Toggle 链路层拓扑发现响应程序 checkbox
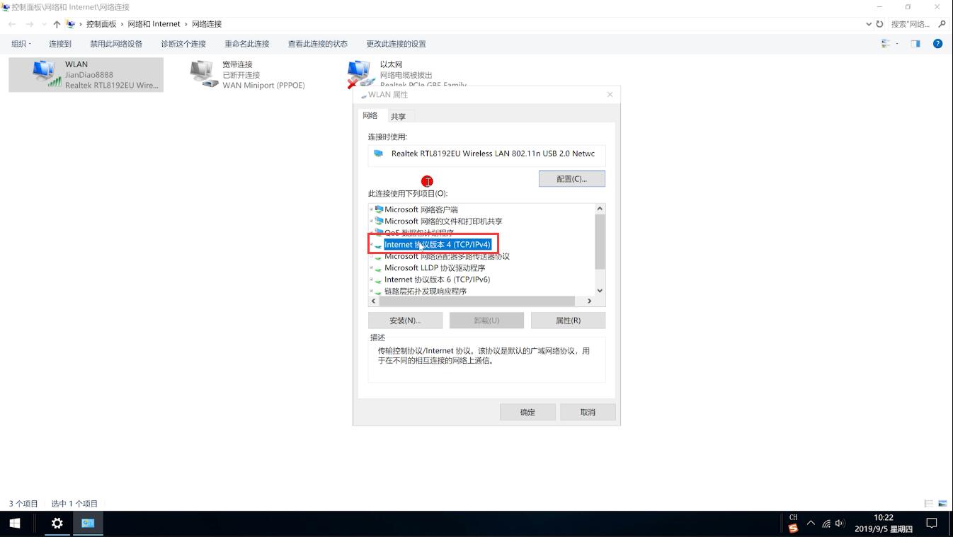Viewport: 953px width, 537px height. click(x=371, y=291)
